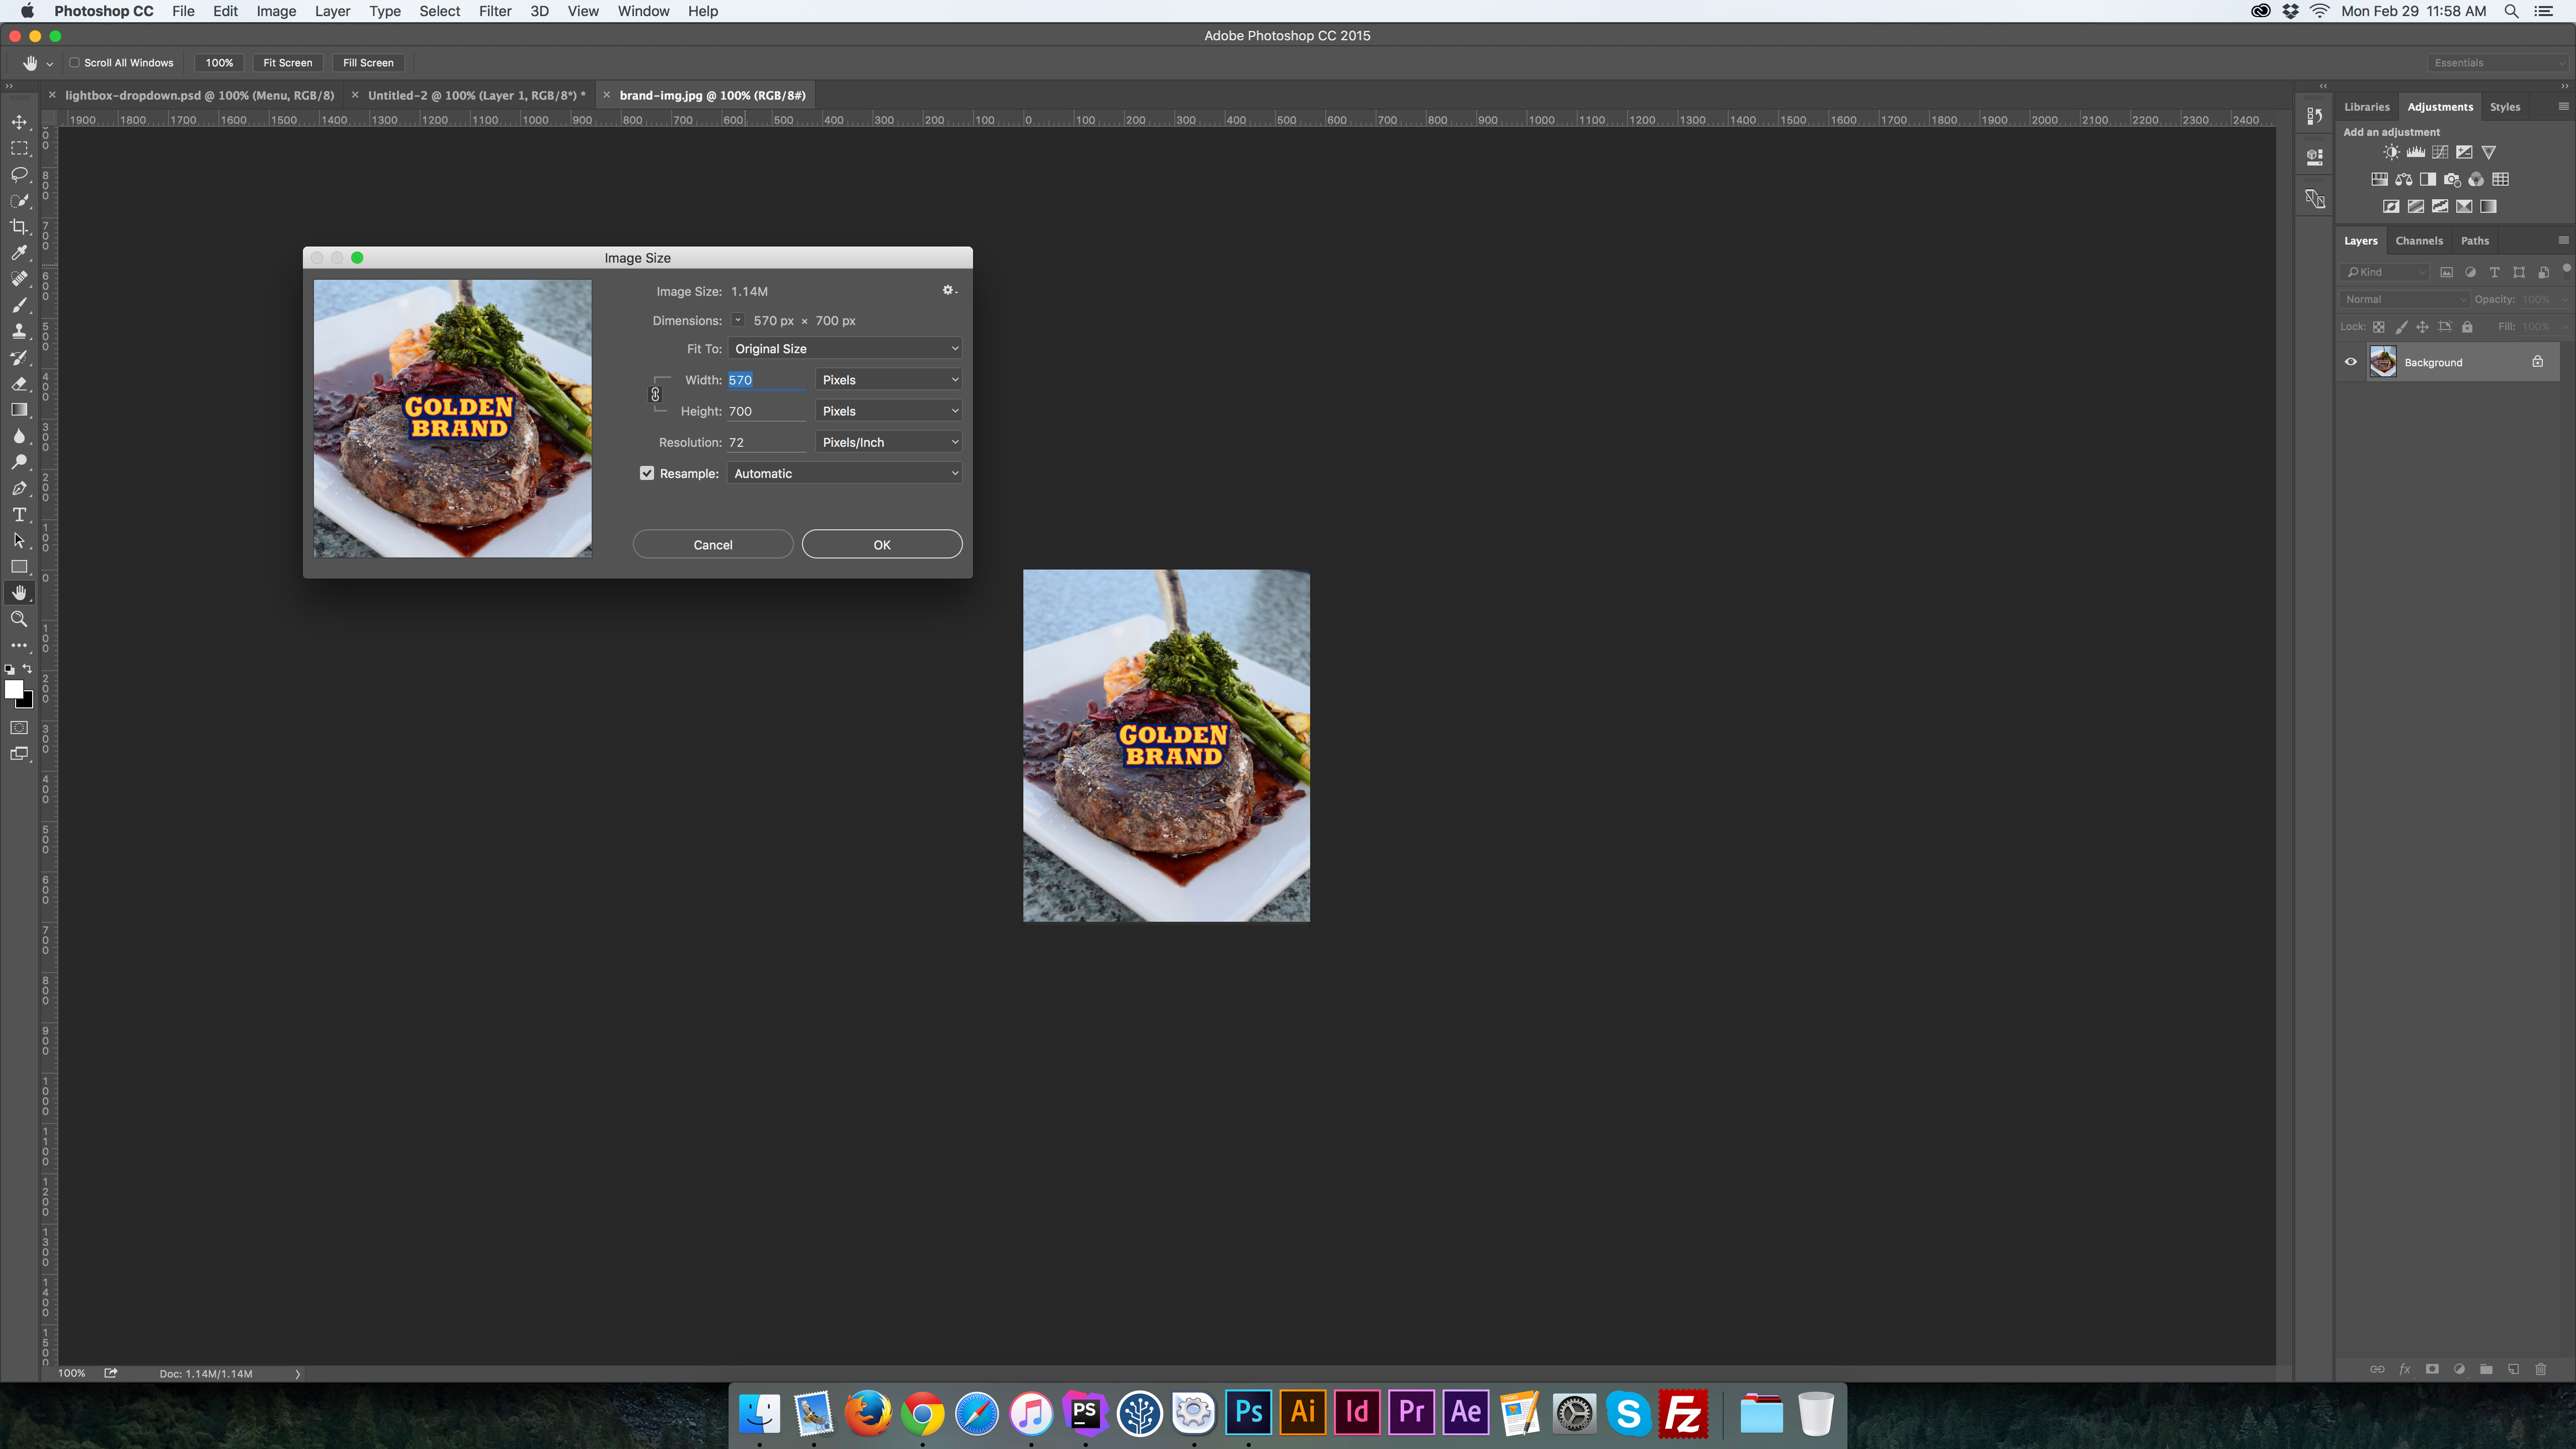
Task: Click the Cancel button
Action: pos(712,544)
